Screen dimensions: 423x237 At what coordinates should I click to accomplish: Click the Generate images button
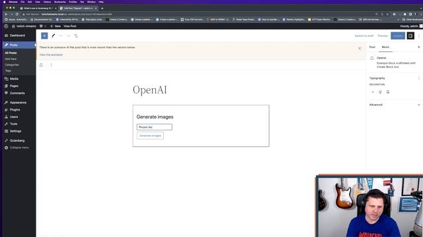[150, 136]
